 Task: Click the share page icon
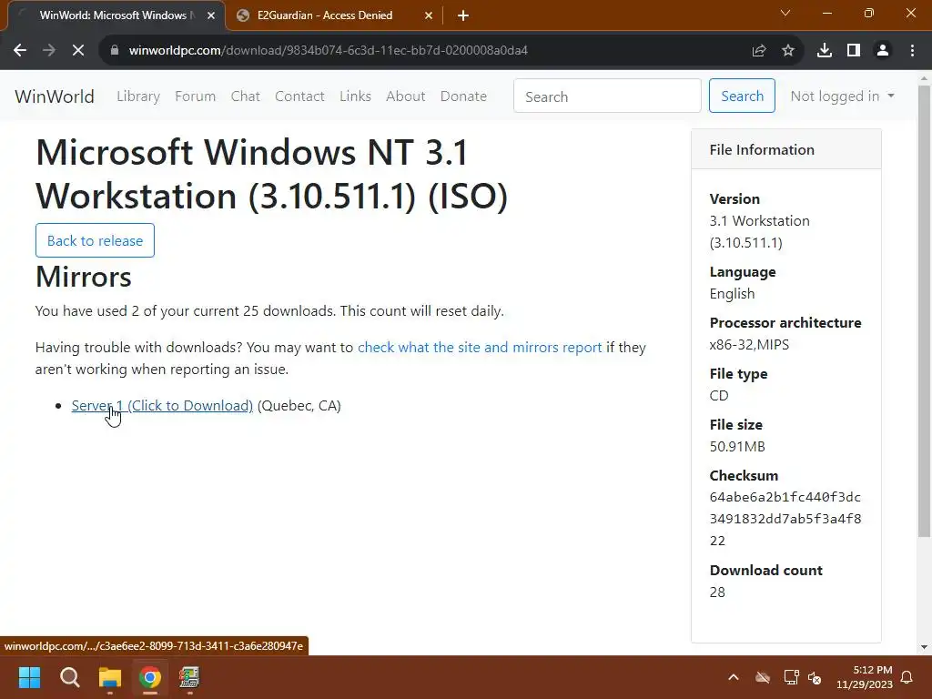coord(758,51)
